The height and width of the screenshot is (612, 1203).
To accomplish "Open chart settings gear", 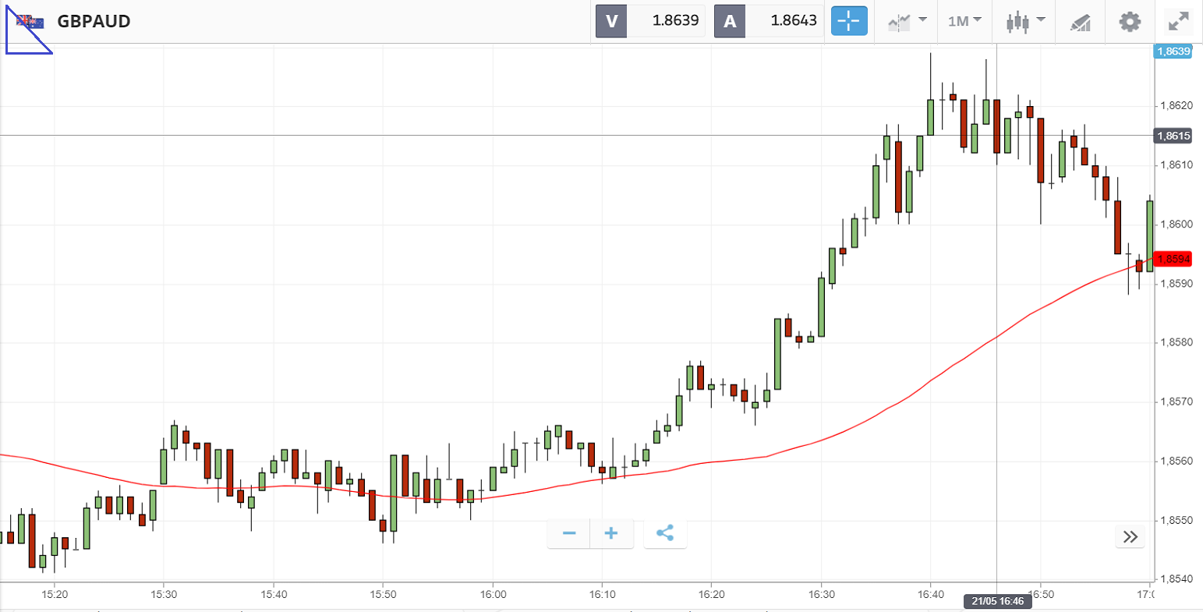I will [x=1130, y=21].
